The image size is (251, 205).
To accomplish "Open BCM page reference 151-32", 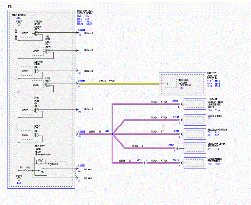I will [x=89, y=24].
